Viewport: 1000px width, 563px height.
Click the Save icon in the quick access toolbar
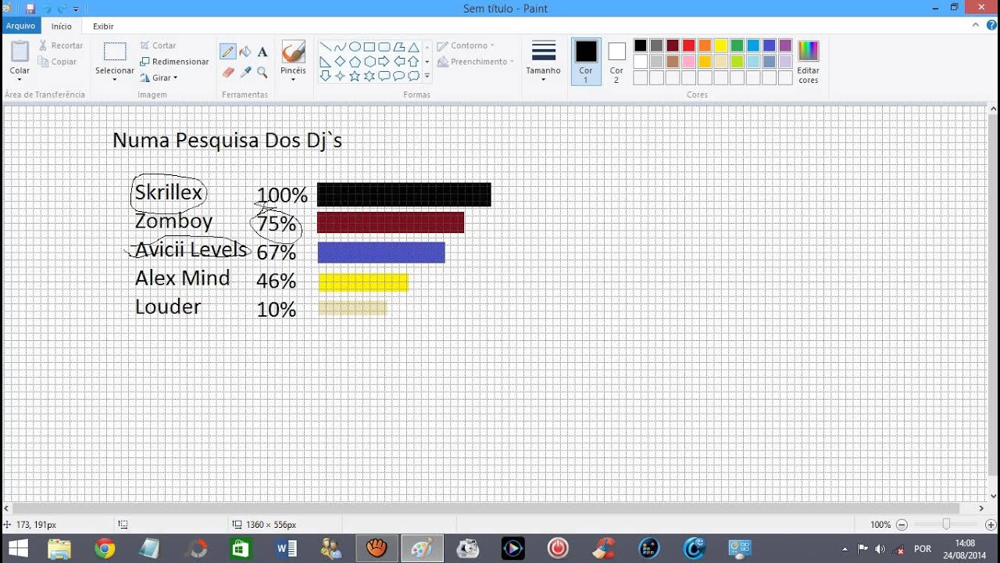[30, 9]
